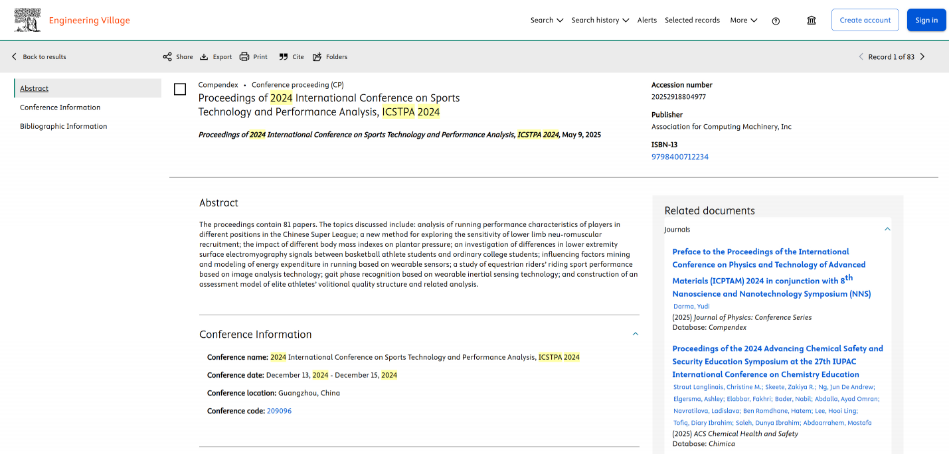Go to the next record arrow
The image size is (949, 454).
coord(922,57)
